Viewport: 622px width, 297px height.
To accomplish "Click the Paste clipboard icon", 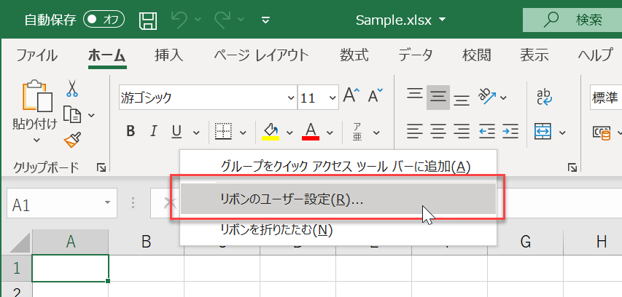I will [36, 97].
